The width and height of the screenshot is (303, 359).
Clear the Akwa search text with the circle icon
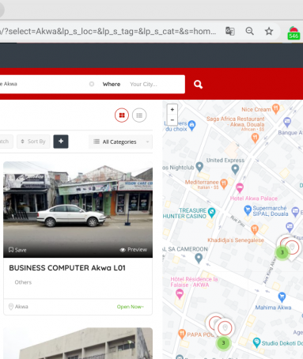point(92,84)
